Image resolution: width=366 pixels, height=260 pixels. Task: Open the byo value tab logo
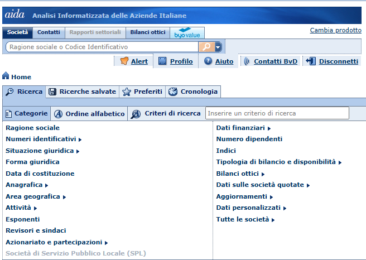pyautogui.click(x=186, y=33)
